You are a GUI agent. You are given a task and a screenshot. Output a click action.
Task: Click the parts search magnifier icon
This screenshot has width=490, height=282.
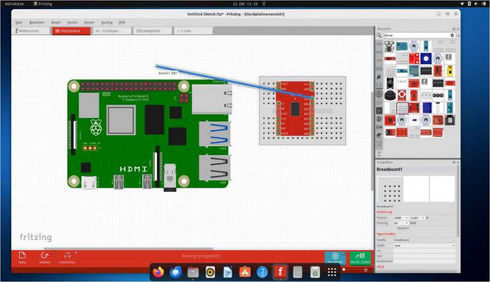pos(379,35)
